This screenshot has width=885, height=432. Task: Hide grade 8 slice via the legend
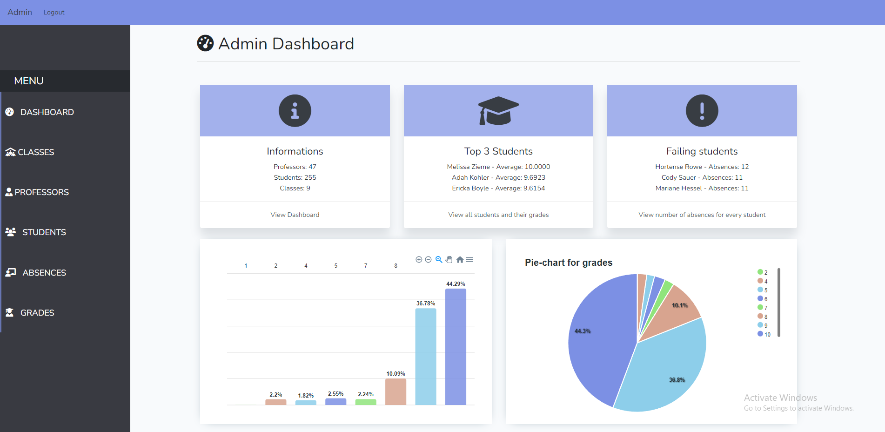(762, 316)
